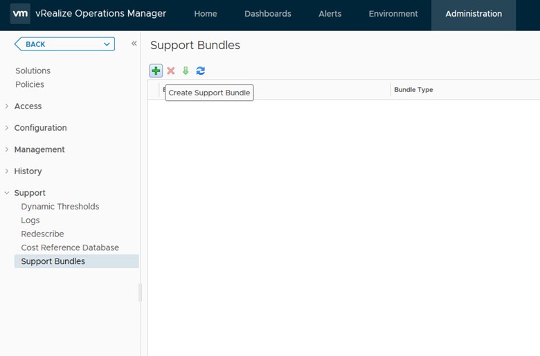This screenshot has height=356, width=540.
Task: Switch to the Alerts tab
Action: click(x=330, y=14)
